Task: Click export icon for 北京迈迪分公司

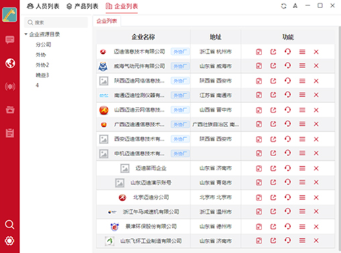Action: [x=273, y=197]
